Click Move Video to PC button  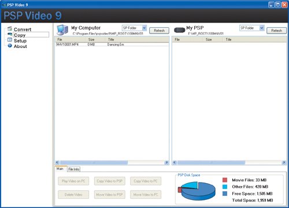coord(146,195)
